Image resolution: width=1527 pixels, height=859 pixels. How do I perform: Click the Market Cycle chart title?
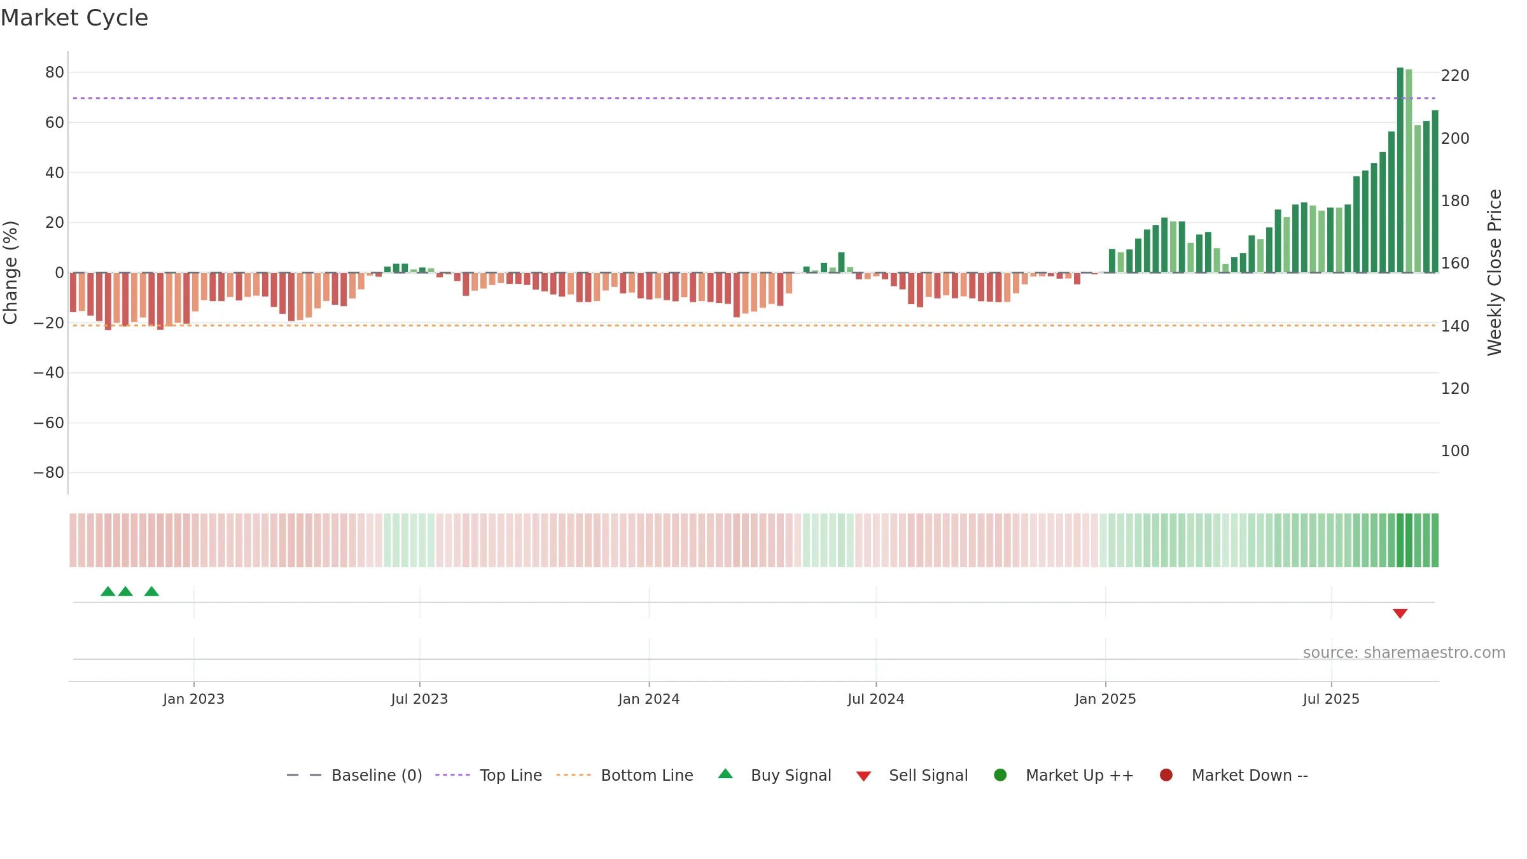coord(74,18)
